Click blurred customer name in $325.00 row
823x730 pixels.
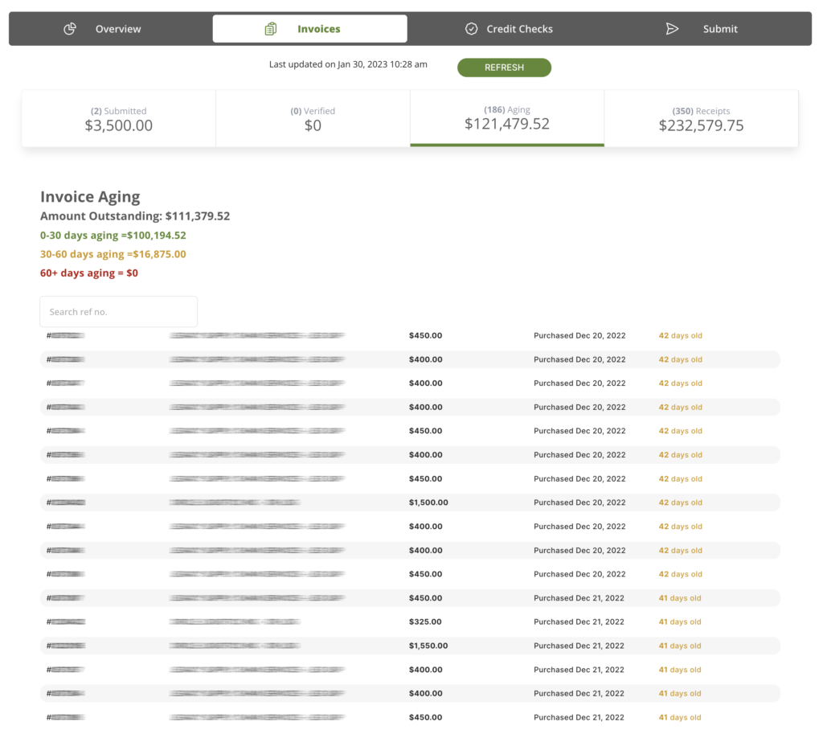(x=235, y=621)
